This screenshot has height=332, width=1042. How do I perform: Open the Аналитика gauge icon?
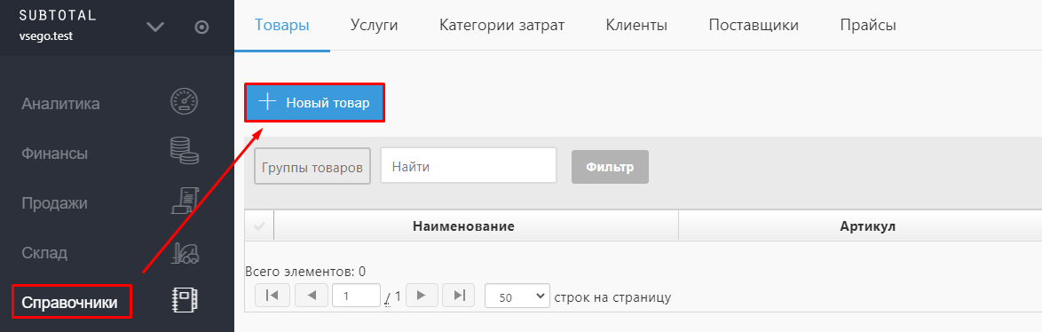pyautogui.click(x=184, y=101)
